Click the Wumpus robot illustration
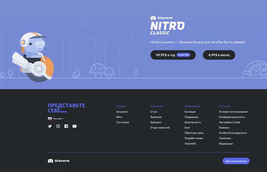Image resolution: width=267 pixels, height=172 pixels. pyautogui.click(x=33, y=57)
